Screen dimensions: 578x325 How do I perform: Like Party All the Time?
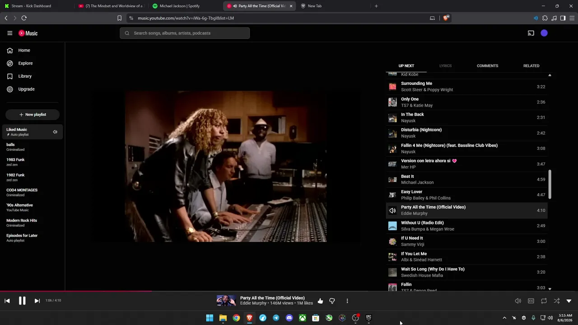click(x=320, y=301)
